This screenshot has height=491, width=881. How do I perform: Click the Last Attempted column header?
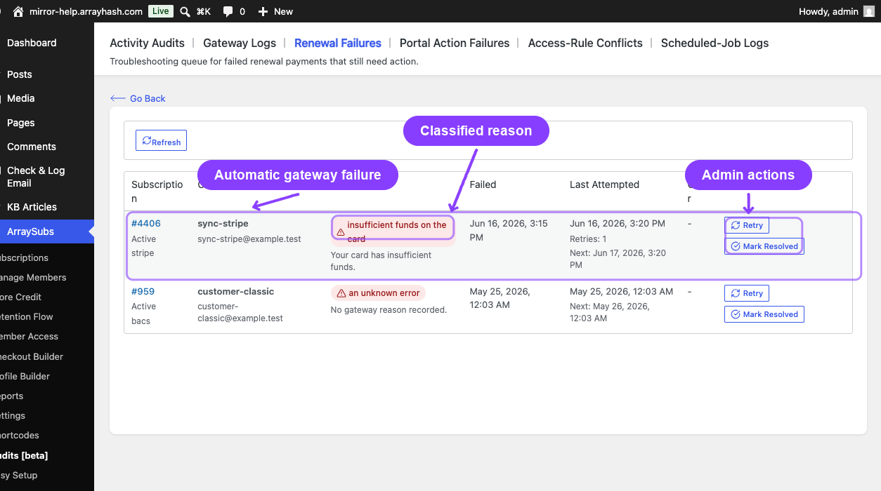tap(604, 184)
